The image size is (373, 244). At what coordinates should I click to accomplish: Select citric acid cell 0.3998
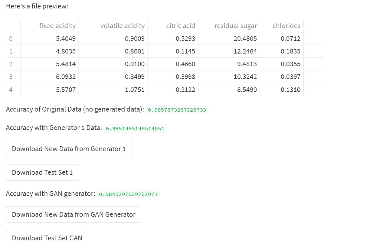[x=185, y=77]
